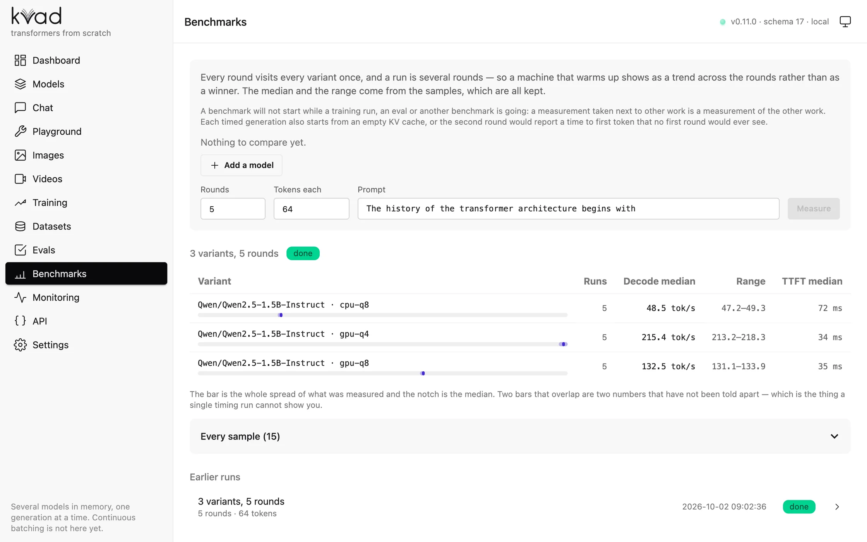Open earlier run details via chevron arrow
The image size is (867, 542).
837,507
